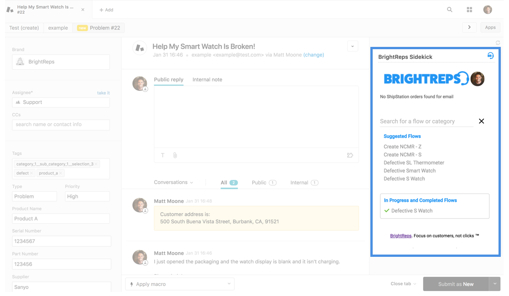Filter to Public conversations
The height and width of the screenshot is (296, 509).
click(x=264, y=183)
